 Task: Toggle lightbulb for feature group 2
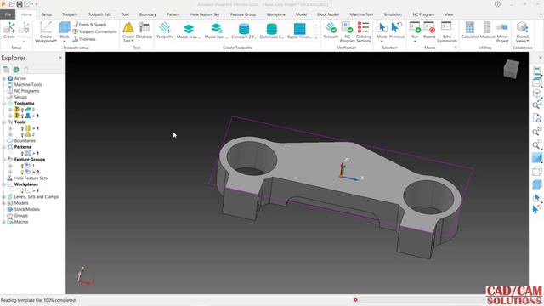point(22,172)
